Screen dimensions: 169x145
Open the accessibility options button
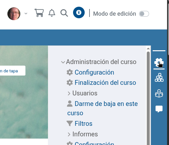tap(79, 12)
